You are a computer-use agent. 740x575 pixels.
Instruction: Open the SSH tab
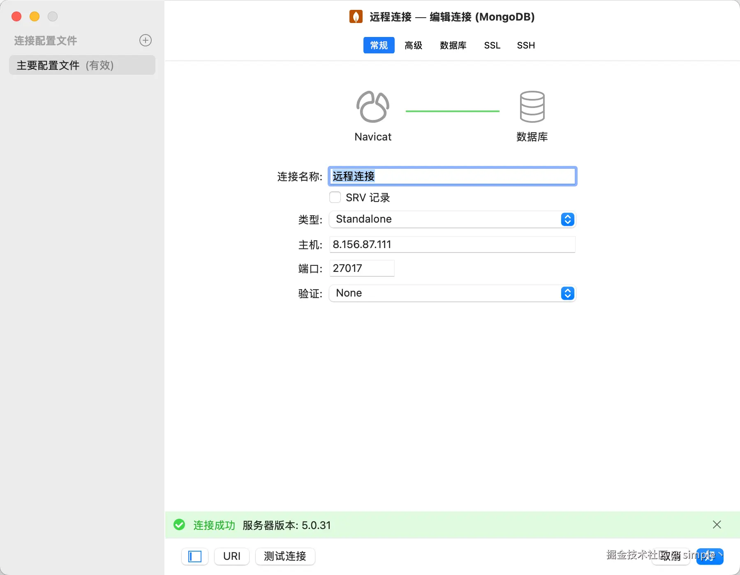pos(526,45)
